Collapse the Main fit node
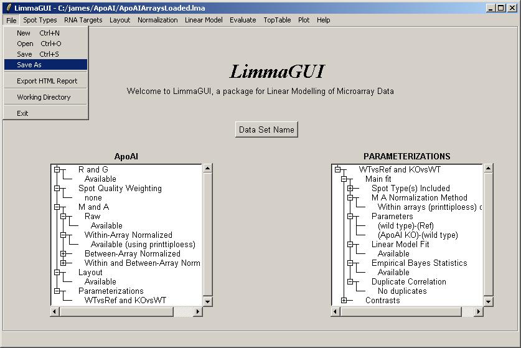The width and height of the screenshot is (521, 348). coord(344,179)
